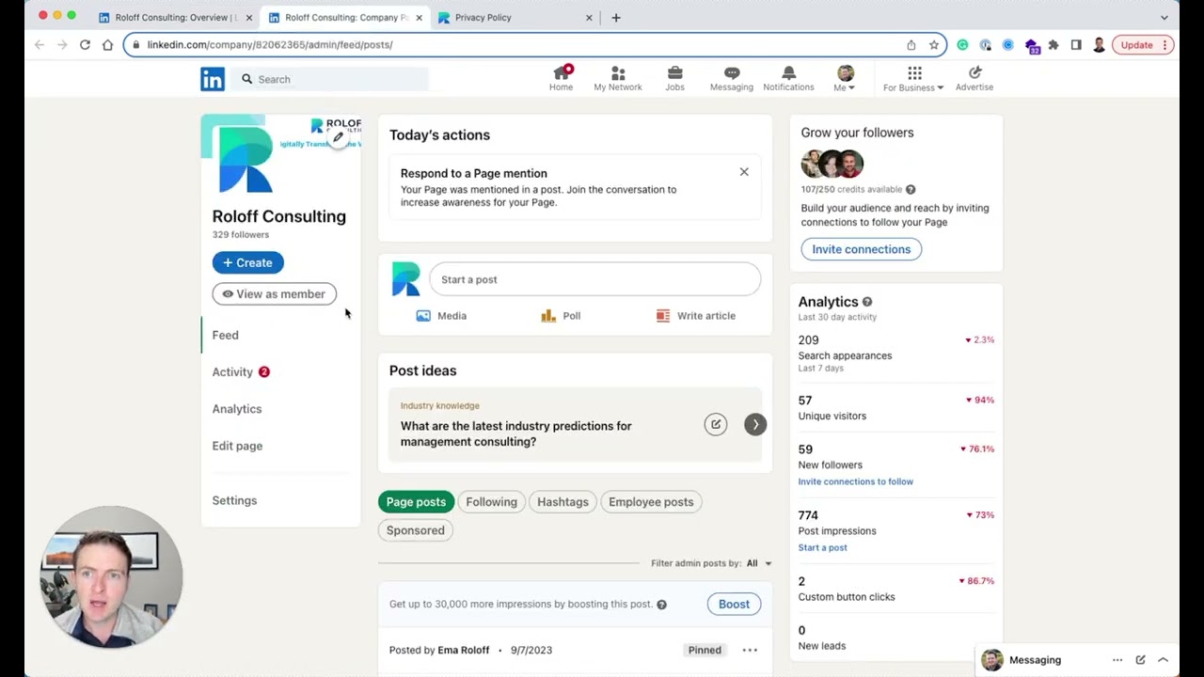1204x677 pixels.
Task: Click the LinkedIn logo
Action: point(213,79)
